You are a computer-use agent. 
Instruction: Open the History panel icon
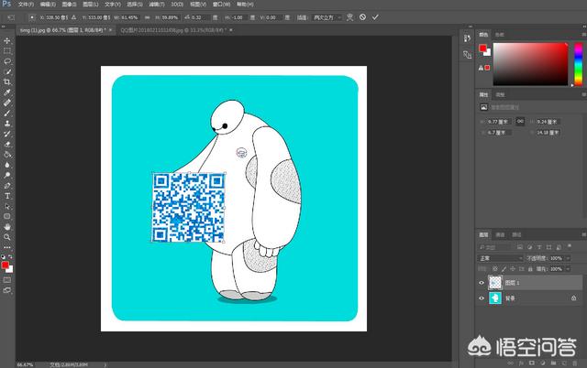pyautogui.click(x=467, y=38)
